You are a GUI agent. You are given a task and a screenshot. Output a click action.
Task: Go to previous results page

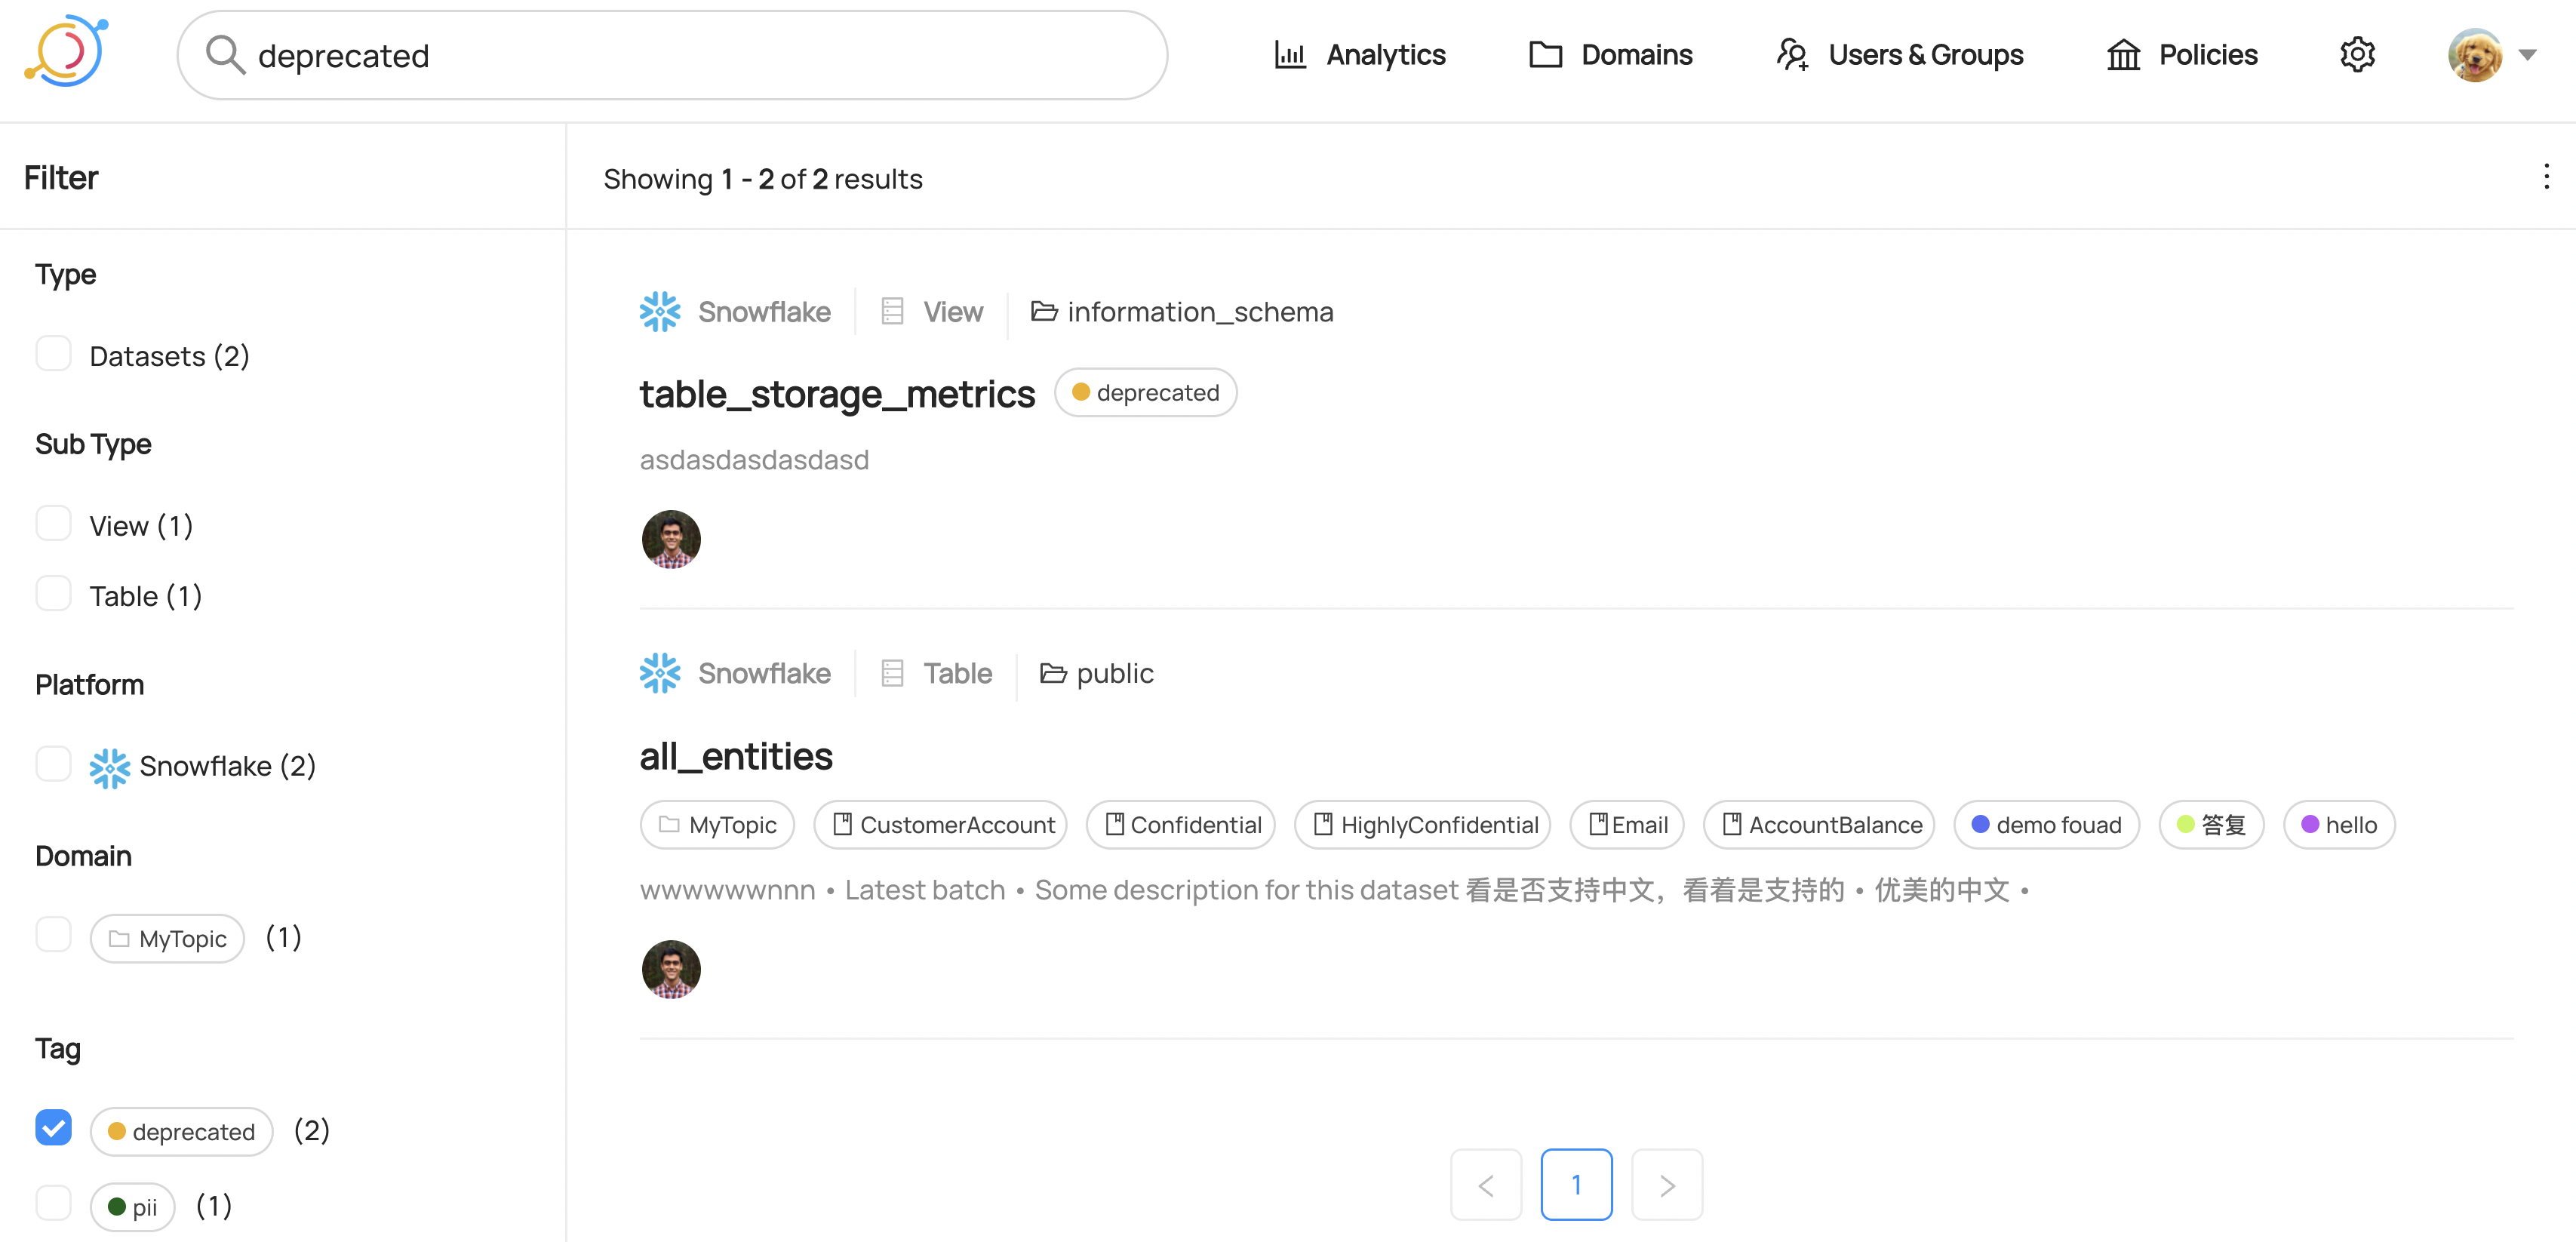coord(1486,1185)
